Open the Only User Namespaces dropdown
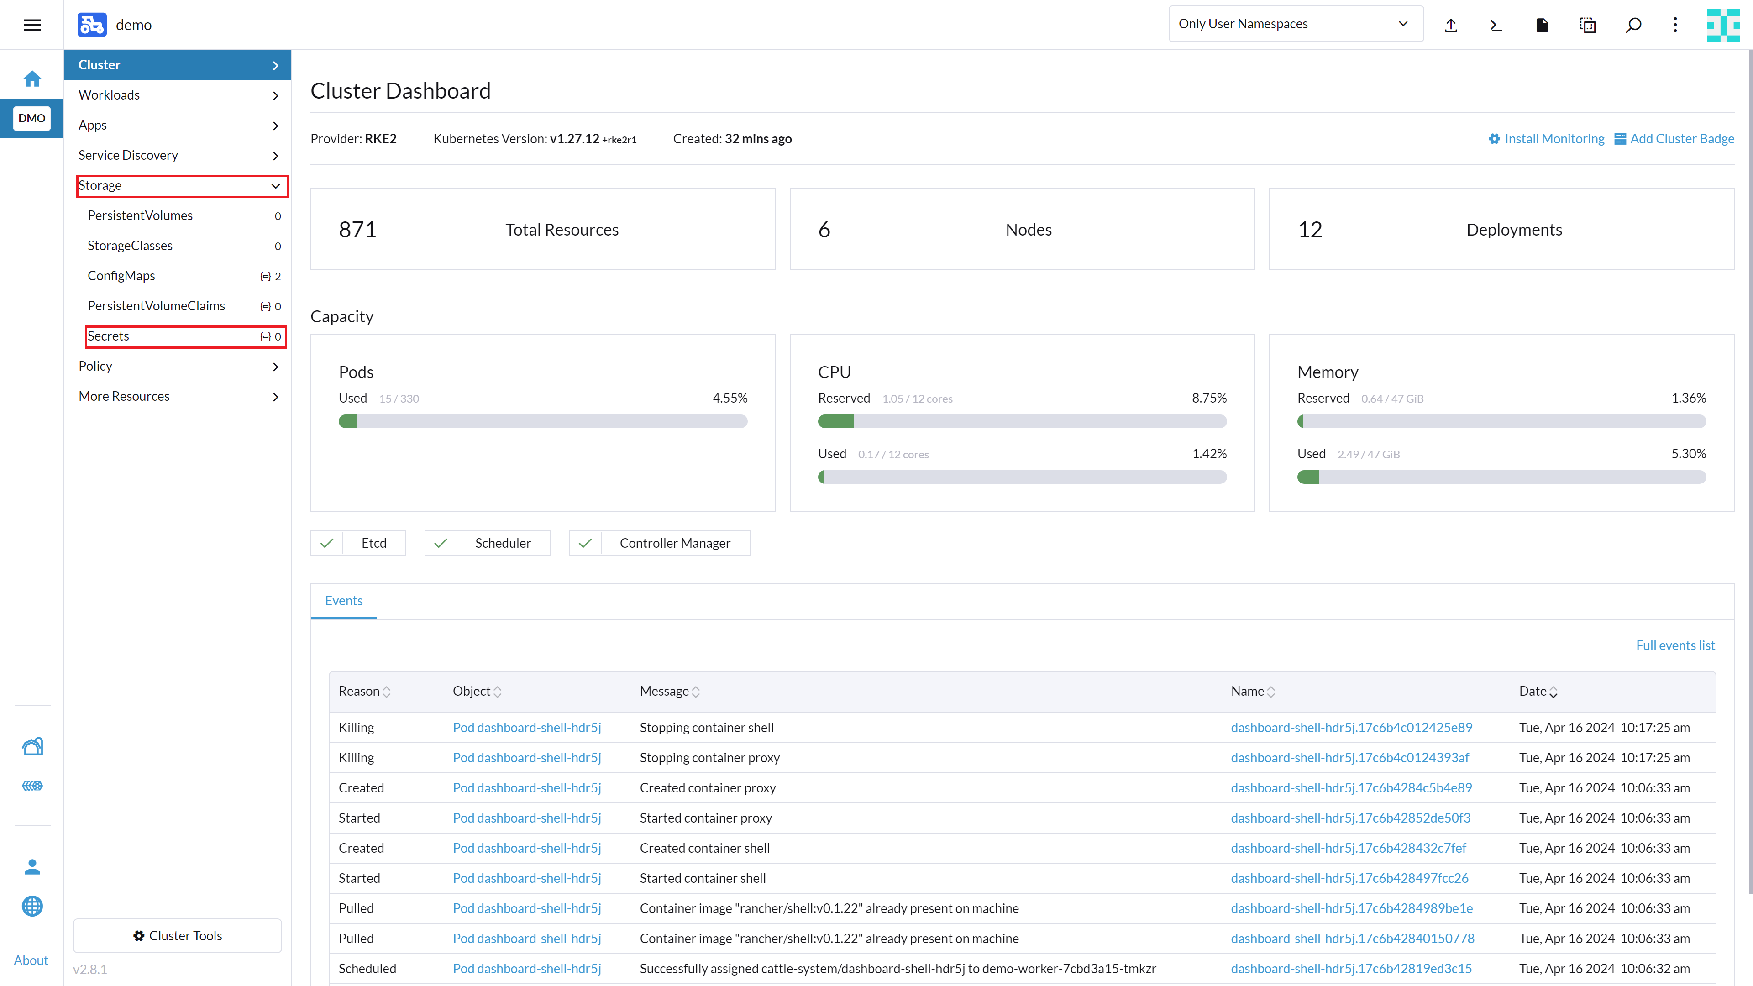Image resolution: width=1753 pixels, height=986 pixels. (x=1294, y=24)
